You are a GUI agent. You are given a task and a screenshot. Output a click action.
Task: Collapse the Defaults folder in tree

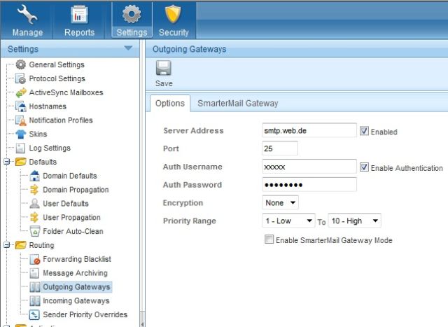pyautogui.click(x=6, y=162)
